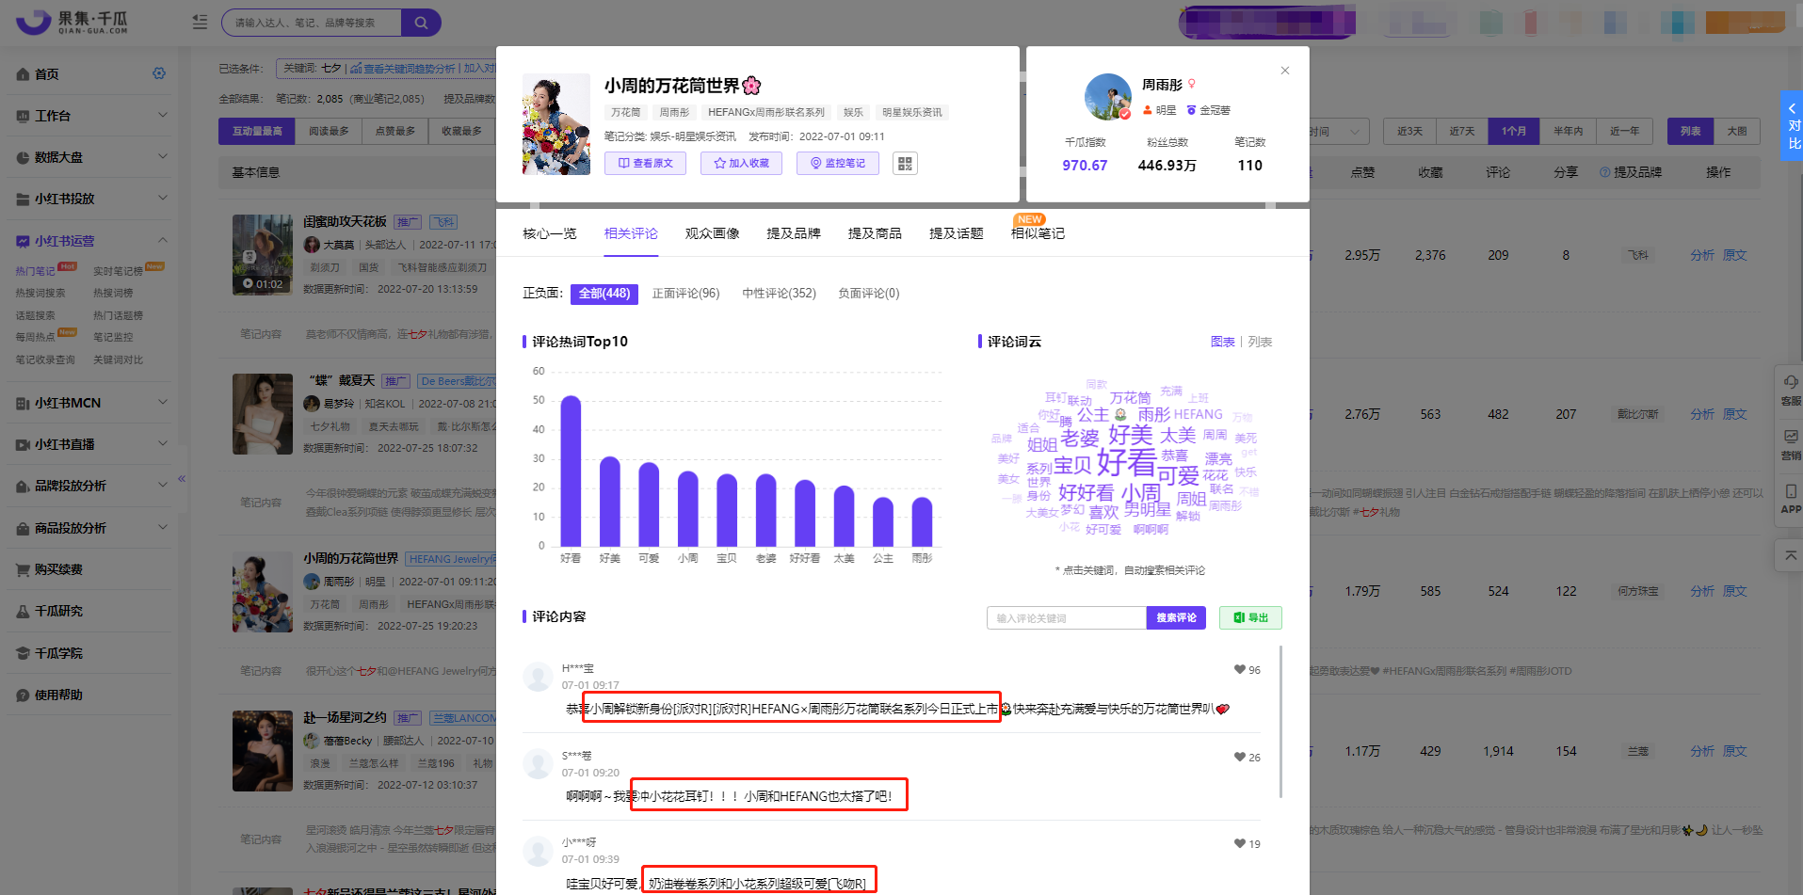Click the 好看 bar in Top10 chart

coord(571,471)
